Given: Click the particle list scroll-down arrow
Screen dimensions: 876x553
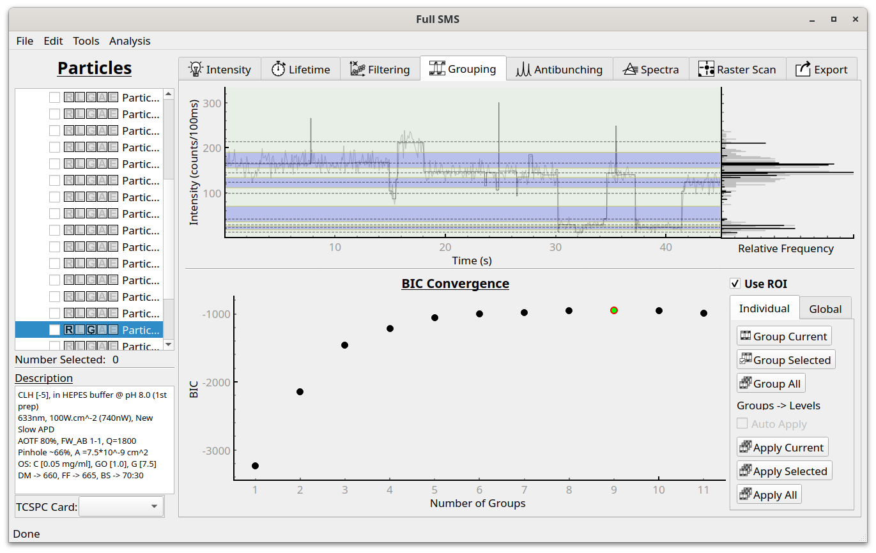Looking at the screenshot, I should pyautogui.click(x=169, y=345).
